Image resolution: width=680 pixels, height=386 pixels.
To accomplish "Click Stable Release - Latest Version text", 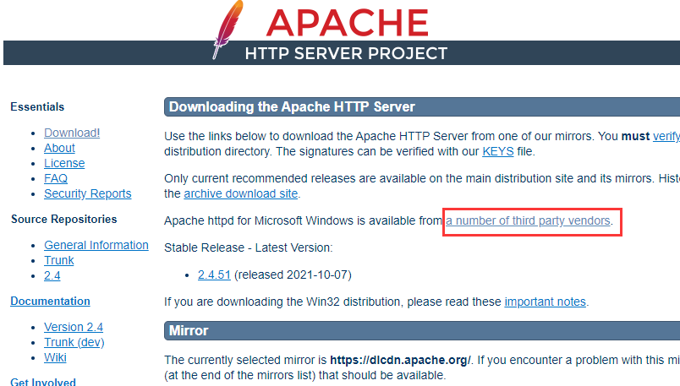I will [x=248, y=247].
